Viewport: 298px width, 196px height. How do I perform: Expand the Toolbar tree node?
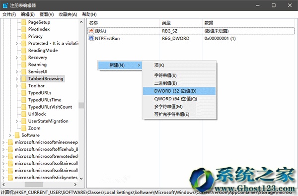(x=17, y=86)
